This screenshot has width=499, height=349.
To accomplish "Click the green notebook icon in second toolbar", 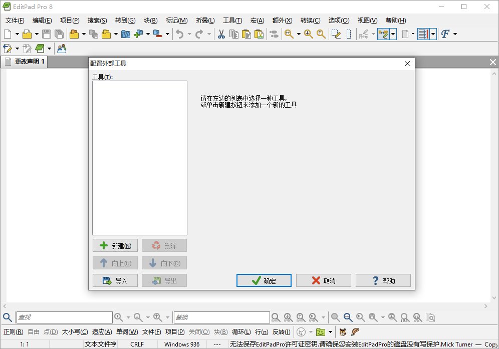I will (x=40, y=49).
